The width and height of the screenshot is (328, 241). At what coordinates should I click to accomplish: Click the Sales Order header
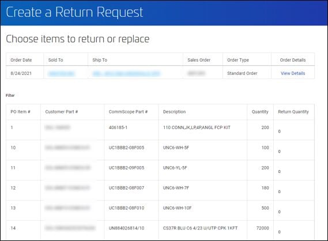pos(199,60)
